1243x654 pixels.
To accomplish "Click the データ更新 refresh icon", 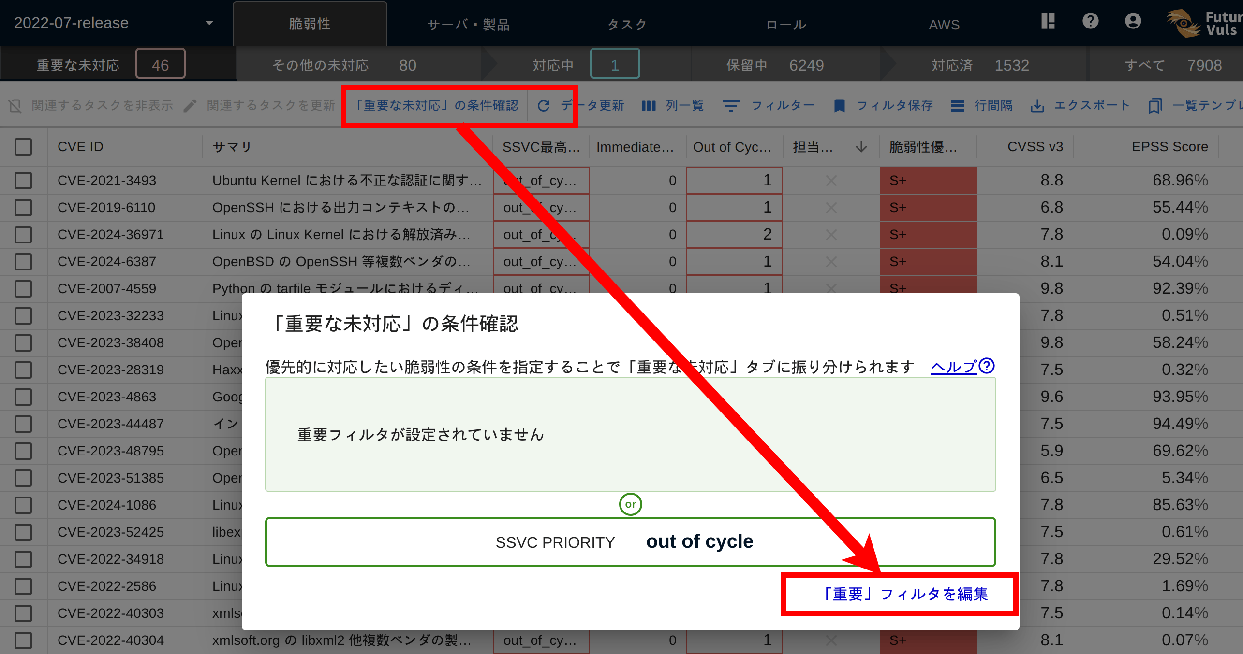I will [544, 105].
